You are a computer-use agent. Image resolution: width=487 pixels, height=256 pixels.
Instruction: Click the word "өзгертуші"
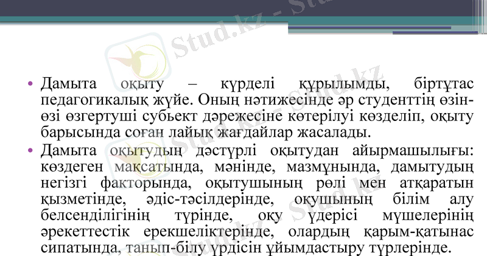pyautogui.click(x=101, y=116)
